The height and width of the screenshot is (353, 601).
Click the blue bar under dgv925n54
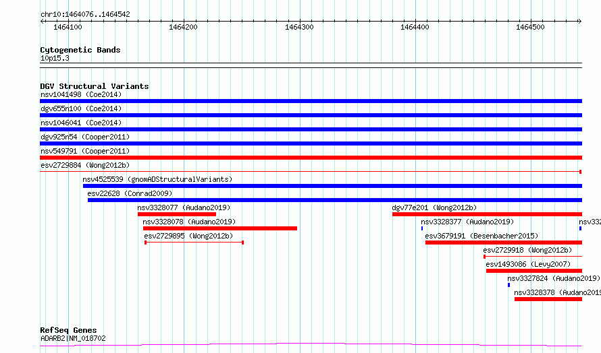tap(311, 143)
